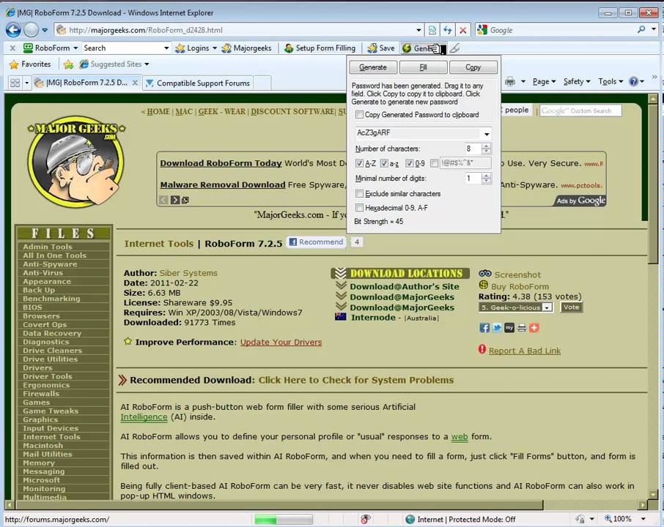
Task: Open the address bar history dropdown
Action: point(418,30)
